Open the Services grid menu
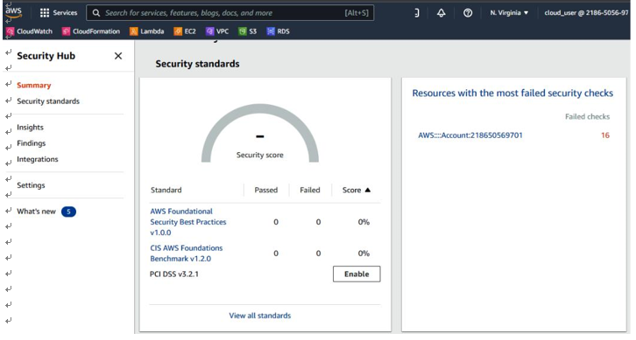Image resolution: width=636 pixels, height=340 pixels. click(45, 13)
